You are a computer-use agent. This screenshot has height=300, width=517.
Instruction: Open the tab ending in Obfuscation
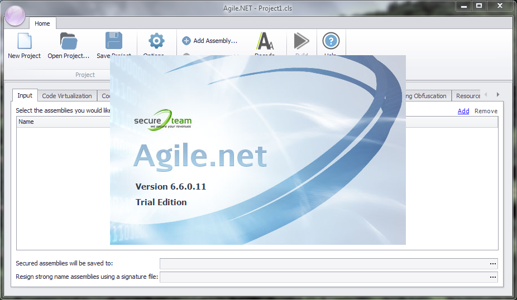[428, 96]
